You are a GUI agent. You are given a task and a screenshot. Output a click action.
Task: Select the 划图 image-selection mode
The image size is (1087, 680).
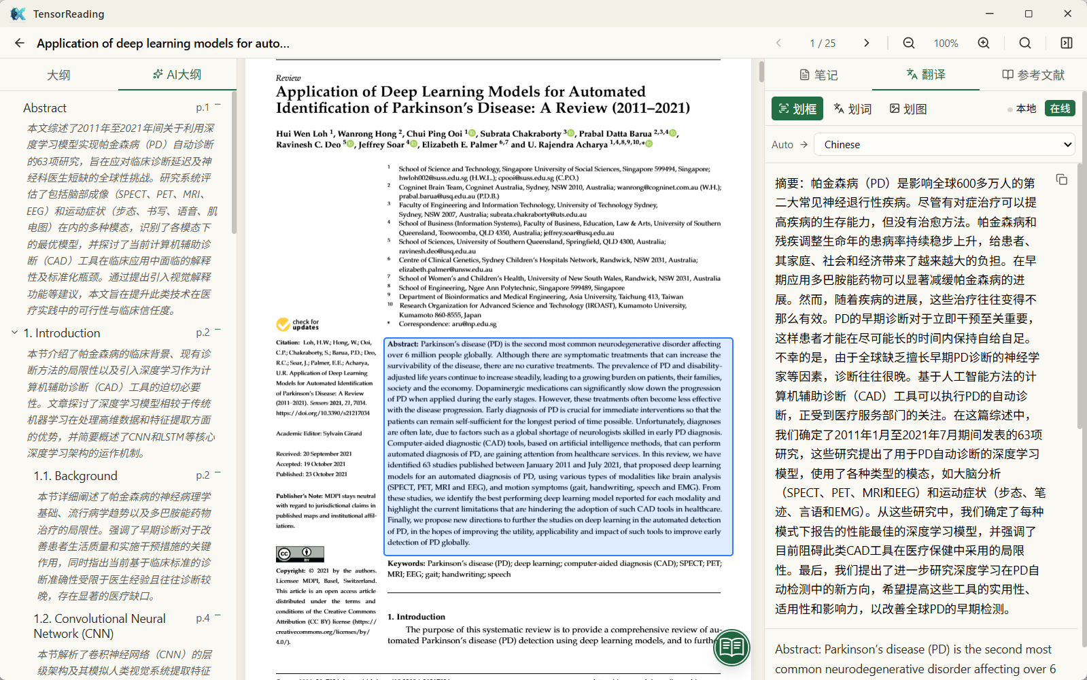click(908, 109)
